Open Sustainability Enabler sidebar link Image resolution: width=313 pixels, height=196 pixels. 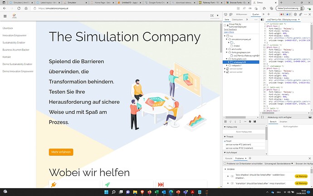tap(14, 43)
